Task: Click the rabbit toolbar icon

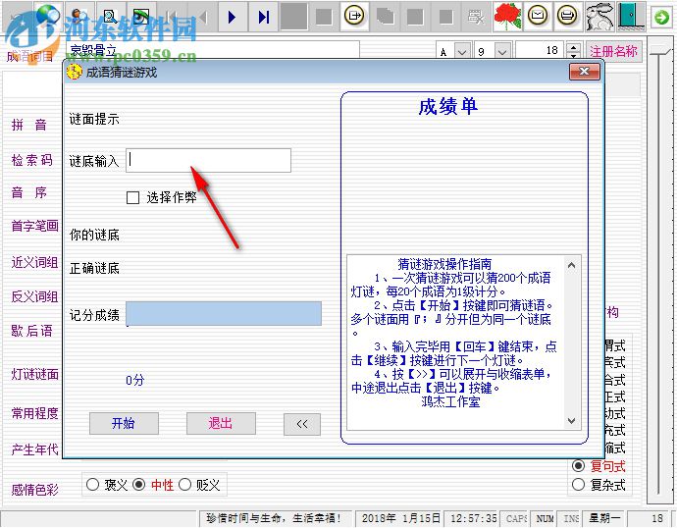Action: coord(599,17)
